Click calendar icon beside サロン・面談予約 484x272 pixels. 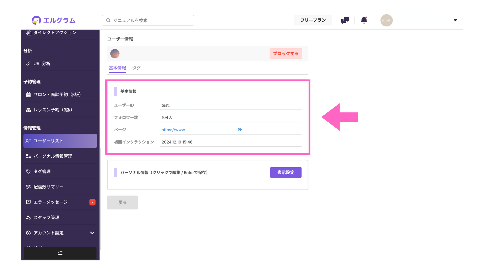click(x=28, y=94)
